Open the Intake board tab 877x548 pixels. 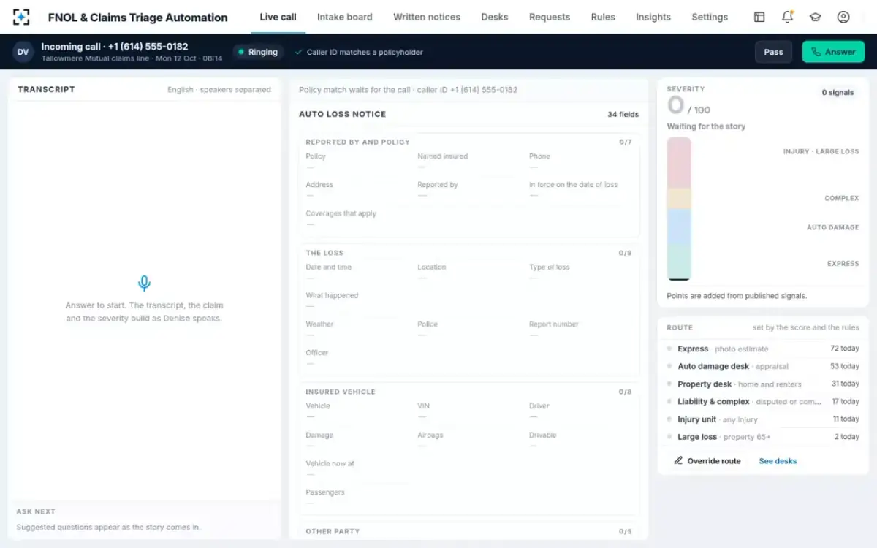pyautogui.click(x=344, y=17)
